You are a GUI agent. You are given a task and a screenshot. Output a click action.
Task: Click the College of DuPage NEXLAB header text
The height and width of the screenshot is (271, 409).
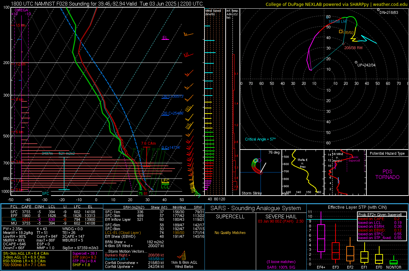337,4
